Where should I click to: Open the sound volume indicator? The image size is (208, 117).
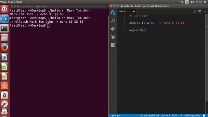click(192, 2)
